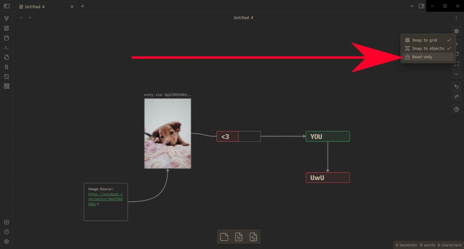The height and width of the screenshot is (249, 464).
Task: Open the command palette icon
Action: coord(6,48)
